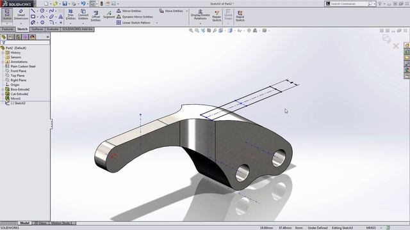Select the Line sketch tool

(33, 11)
